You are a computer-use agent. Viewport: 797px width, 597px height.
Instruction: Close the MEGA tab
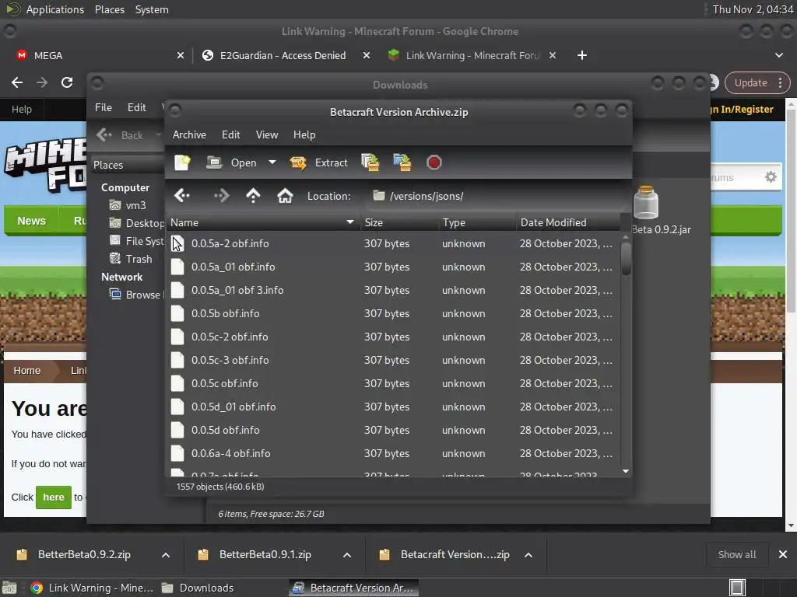click(x=181, y=55)
